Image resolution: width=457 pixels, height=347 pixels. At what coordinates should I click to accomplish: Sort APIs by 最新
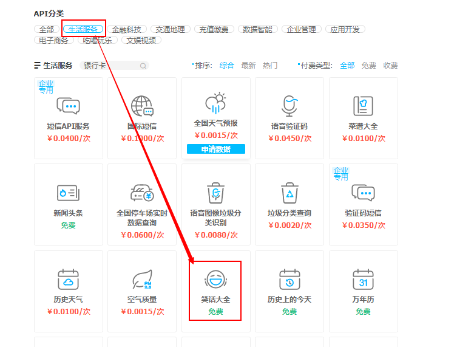(x=248, y=66)
